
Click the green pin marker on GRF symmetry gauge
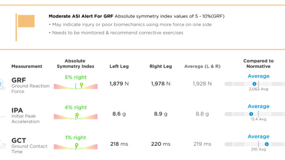(81, 85)
